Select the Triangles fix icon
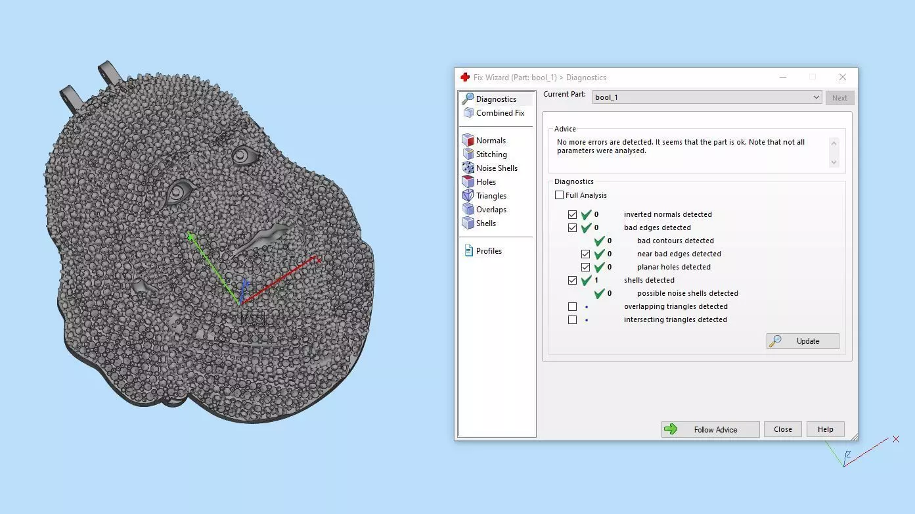 [468, 195]
